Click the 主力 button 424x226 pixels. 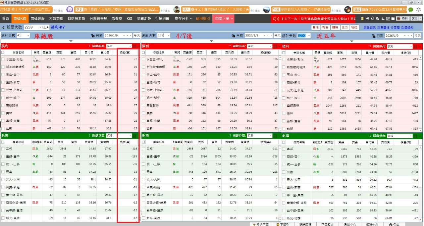(345, 27)
